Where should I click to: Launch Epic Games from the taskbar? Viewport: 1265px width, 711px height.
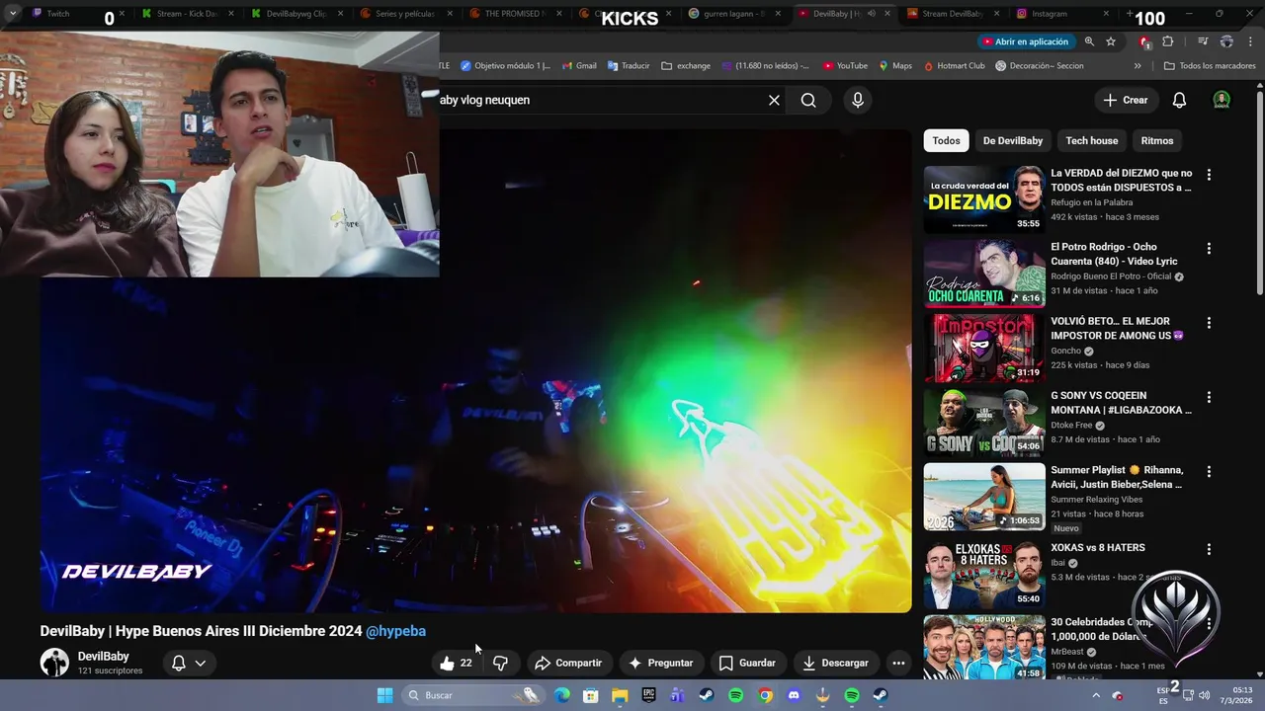(x=648, y=695)
